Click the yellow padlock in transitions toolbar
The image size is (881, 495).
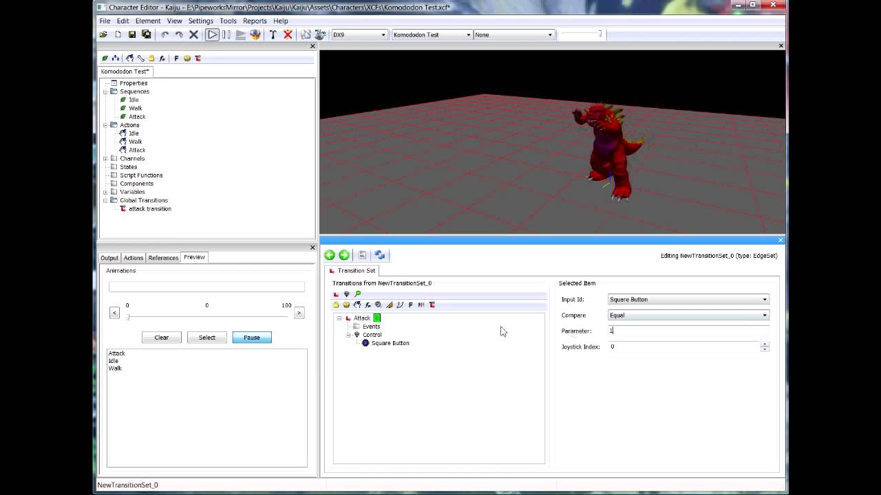[x=336, y=305]
